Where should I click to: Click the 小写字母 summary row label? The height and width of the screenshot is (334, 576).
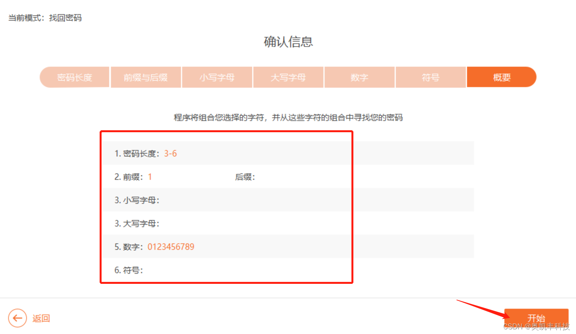[137, 200]
